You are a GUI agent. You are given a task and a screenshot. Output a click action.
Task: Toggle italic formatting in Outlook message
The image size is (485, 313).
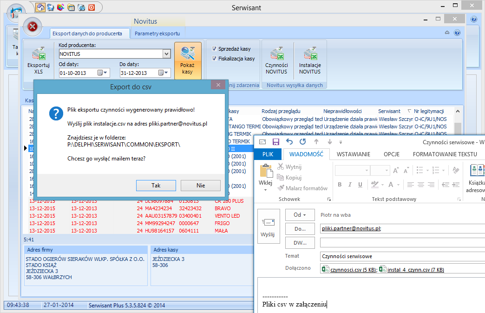pos(350,185)
